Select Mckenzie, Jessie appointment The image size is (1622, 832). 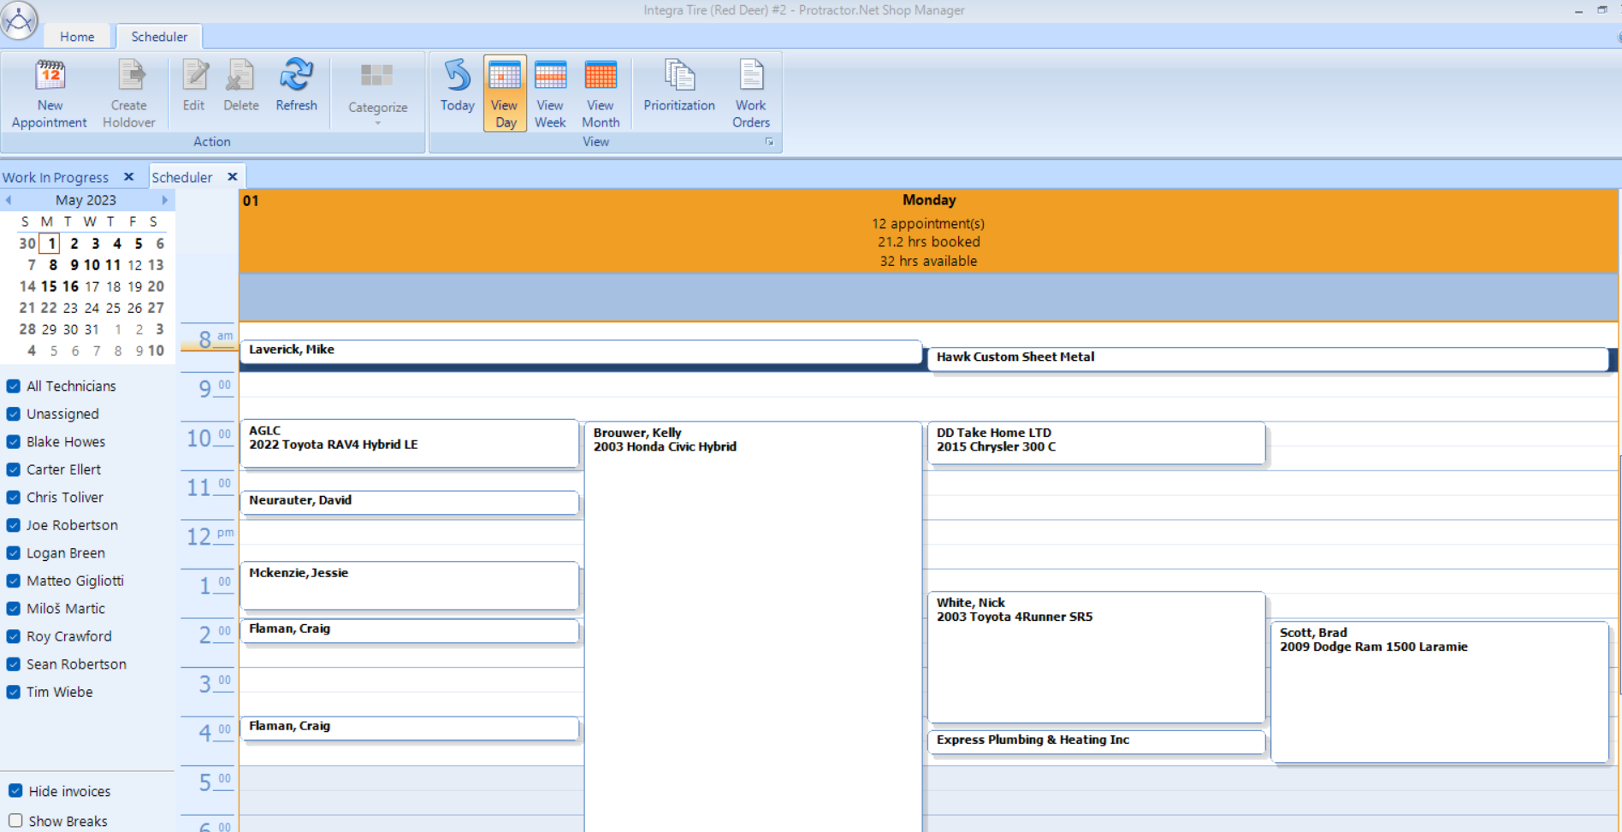point(410,585)
